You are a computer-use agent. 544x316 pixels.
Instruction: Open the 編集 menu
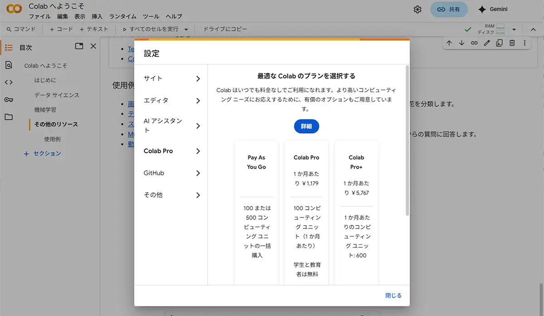[63, 16]
